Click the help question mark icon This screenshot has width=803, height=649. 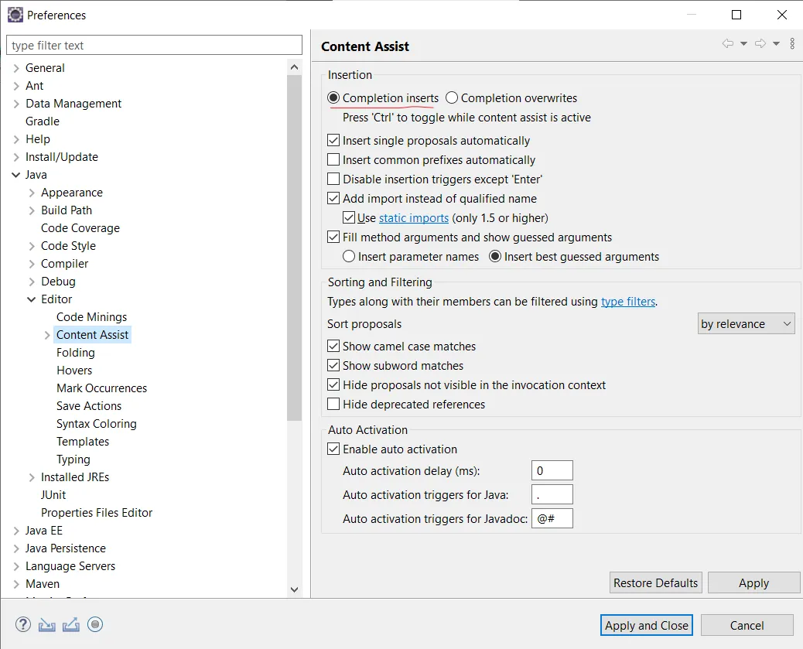(x=23, y=624)
